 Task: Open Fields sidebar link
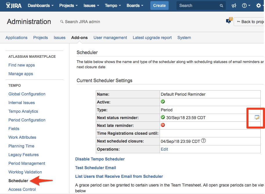pyautogui.click(x=14, y=129)
